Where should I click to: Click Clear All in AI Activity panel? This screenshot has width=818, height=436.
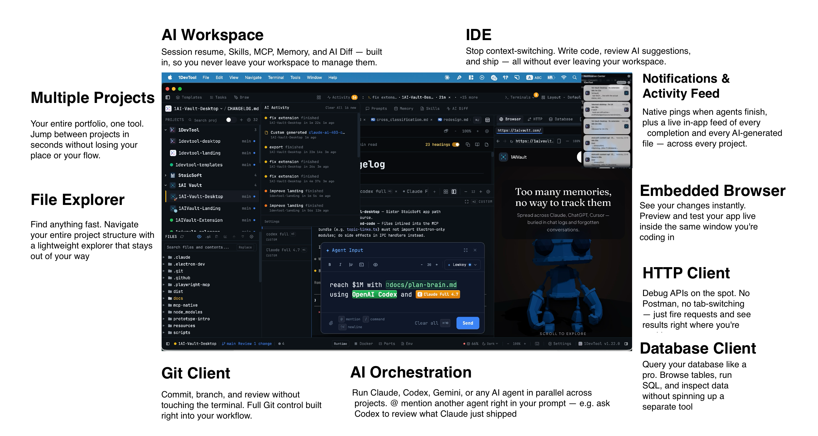334,108
